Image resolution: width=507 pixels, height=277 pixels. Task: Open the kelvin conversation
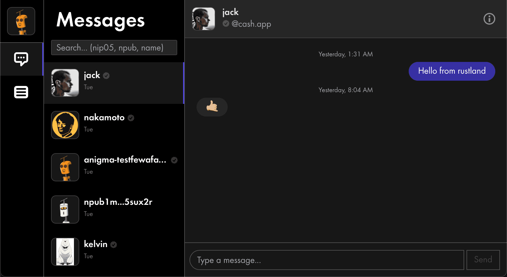click(114, 252)
